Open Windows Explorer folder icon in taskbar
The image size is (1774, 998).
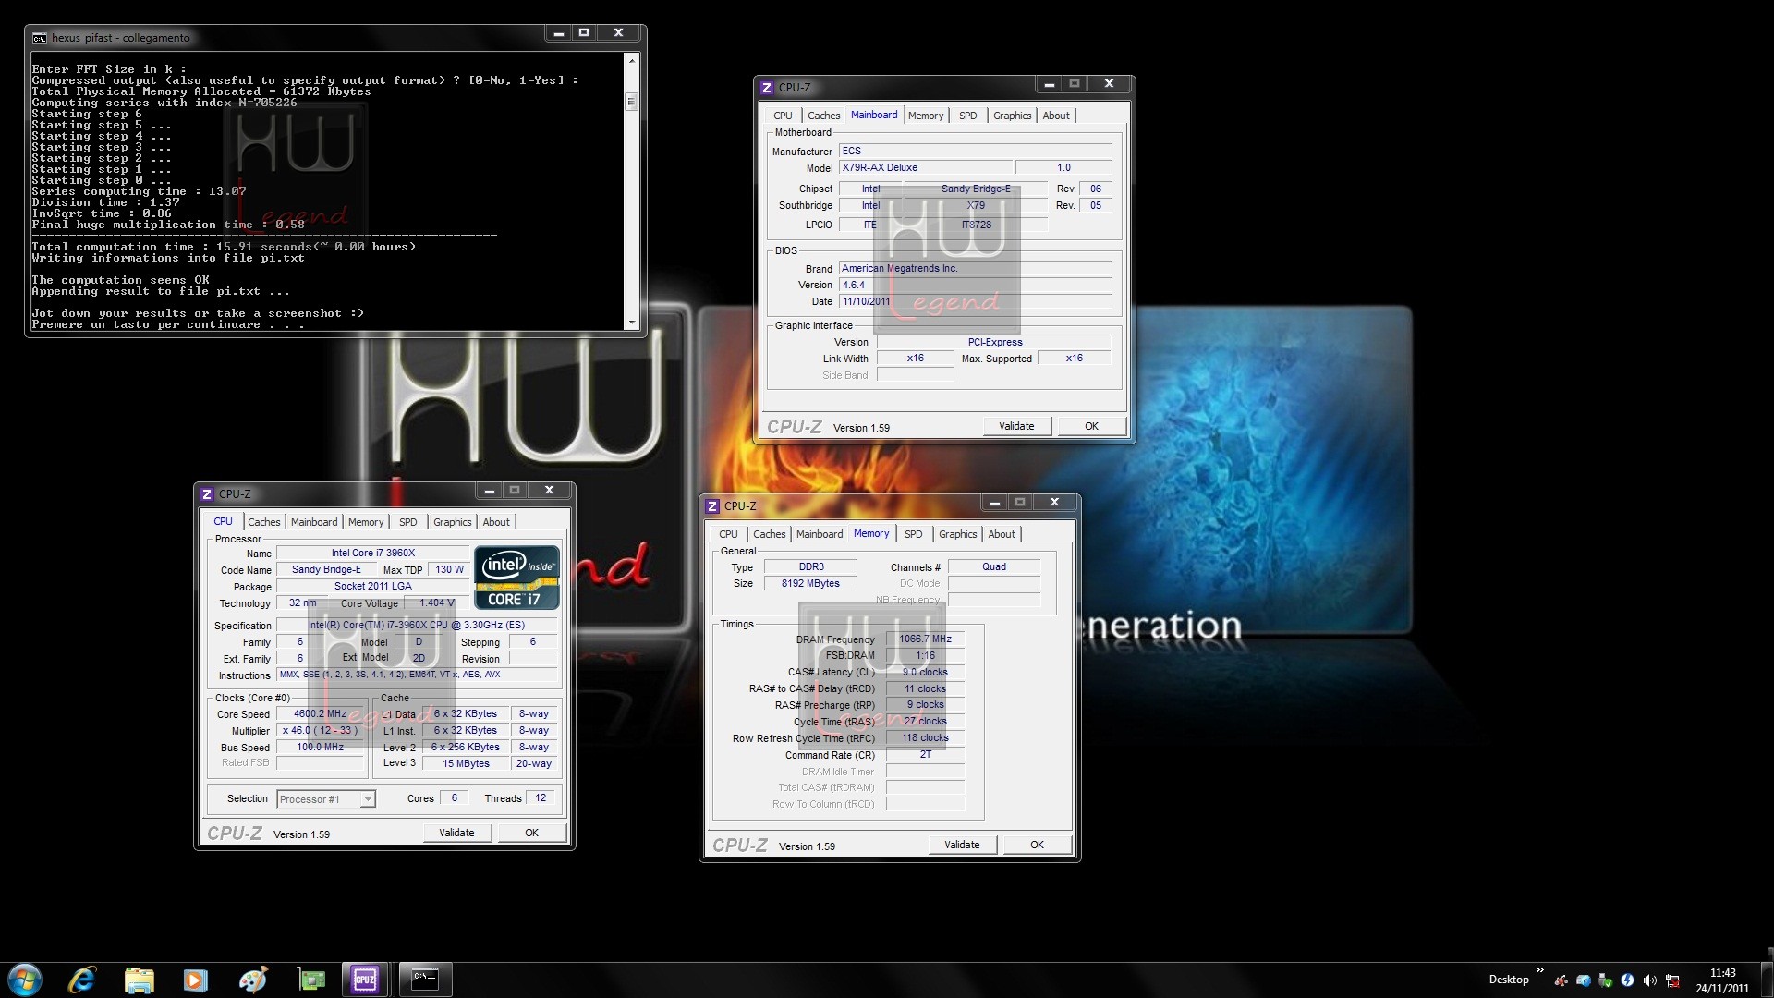click(139, 980)
